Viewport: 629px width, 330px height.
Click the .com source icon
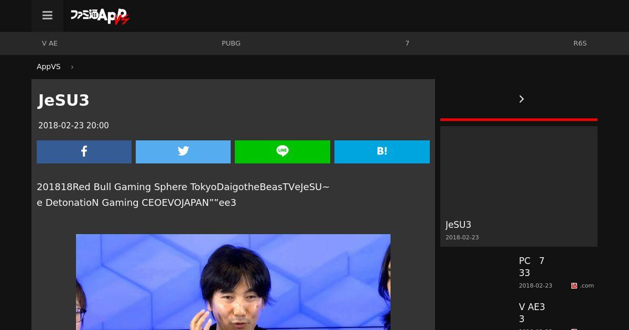[574, 285]
